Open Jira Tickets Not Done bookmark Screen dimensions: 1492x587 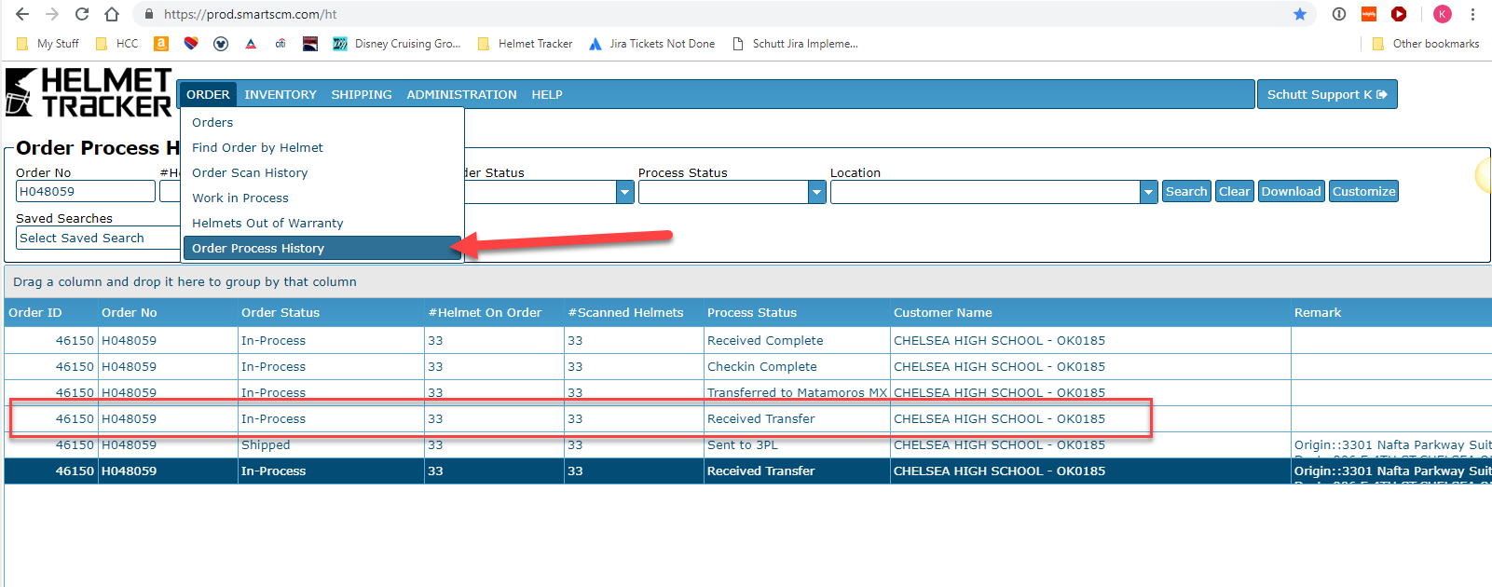[652, 43]
